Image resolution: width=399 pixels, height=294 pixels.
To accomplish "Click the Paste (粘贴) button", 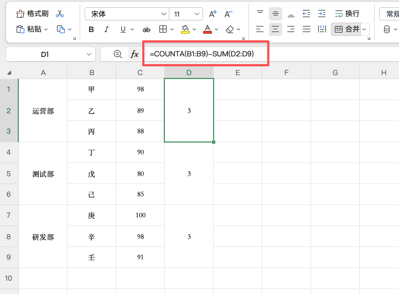I will [29, 29].
